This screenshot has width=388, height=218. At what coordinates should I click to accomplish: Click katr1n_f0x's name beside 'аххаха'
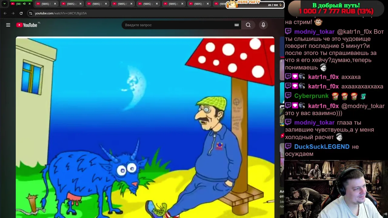pos(323,77)
